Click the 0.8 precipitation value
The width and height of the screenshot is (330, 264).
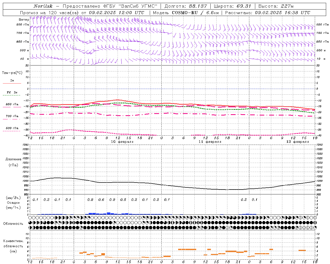[90, 200]
